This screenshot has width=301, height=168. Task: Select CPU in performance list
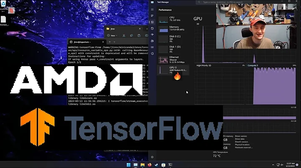[x=173, y=19]
